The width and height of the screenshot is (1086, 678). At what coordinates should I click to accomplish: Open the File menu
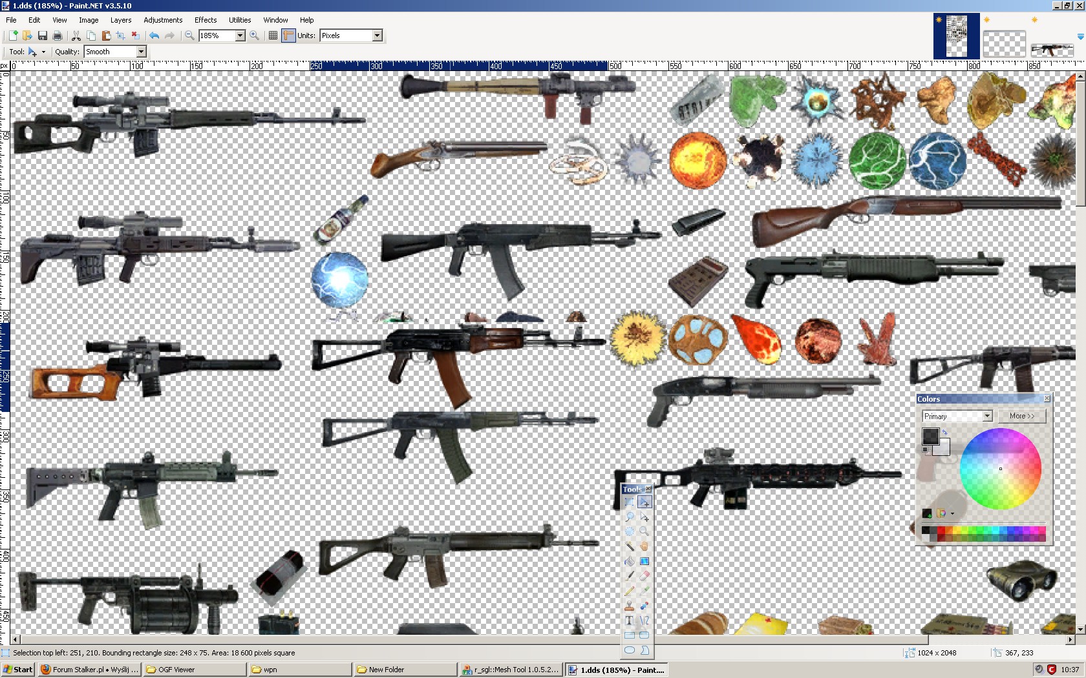tap(11, 20)
